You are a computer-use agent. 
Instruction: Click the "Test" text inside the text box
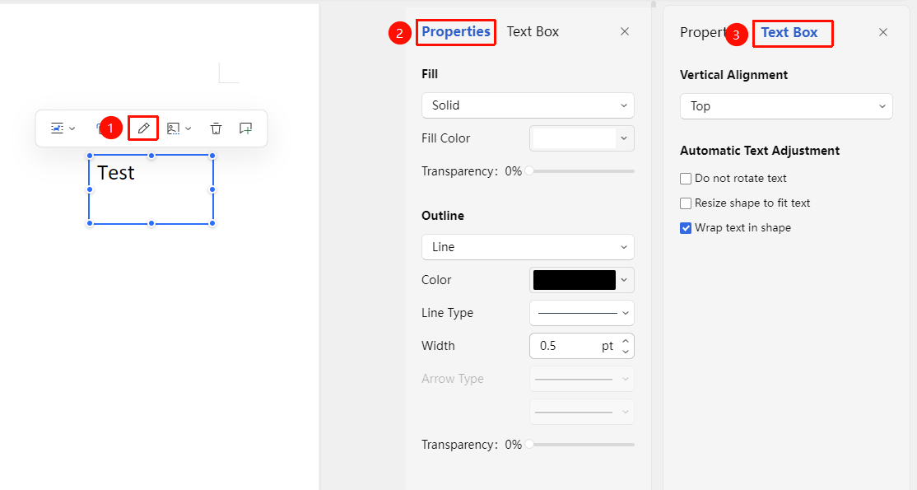pos(116,173)
